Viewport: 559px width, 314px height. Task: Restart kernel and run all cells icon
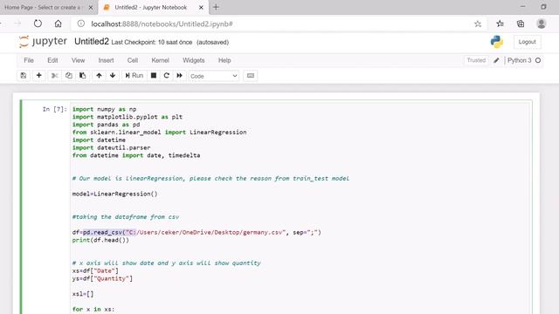tap(179, 76)
